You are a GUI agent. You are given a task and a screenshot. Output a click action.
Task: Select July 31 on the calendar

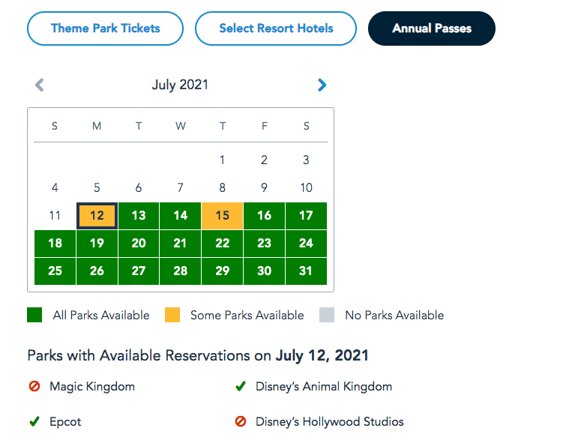[306, 271]
